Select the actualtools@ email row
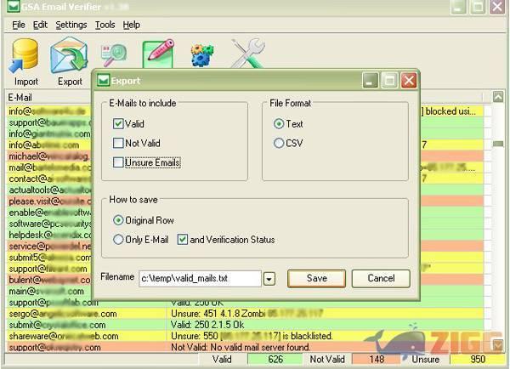Viewport: 510px width, 369px height. pyautogui.click(x=48, y=190)
